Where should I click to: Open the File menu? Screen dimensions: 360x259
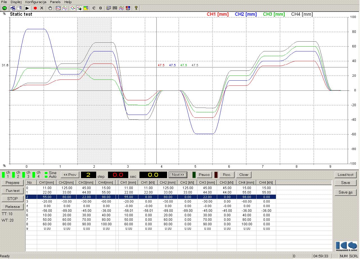coord(4,2)
